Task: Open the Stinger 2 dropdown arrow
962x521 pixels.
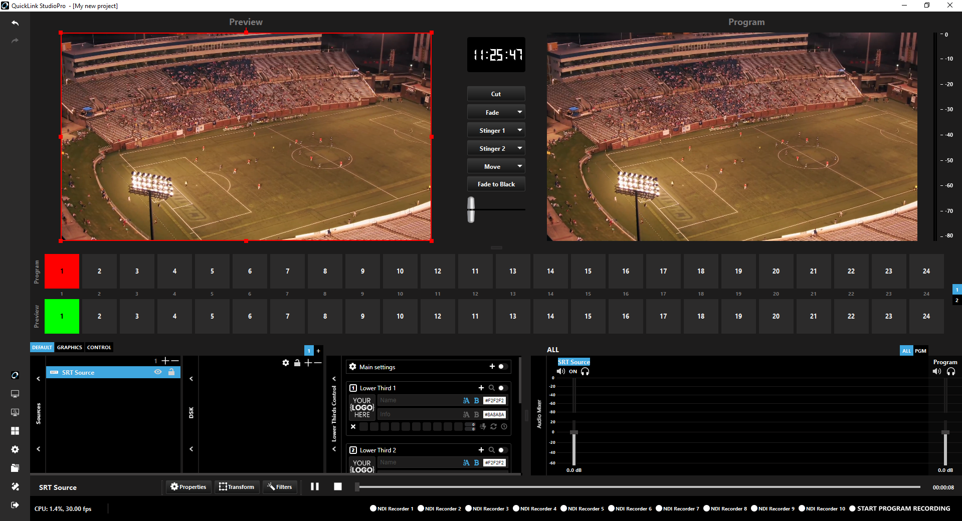Action: pos(520,148)
